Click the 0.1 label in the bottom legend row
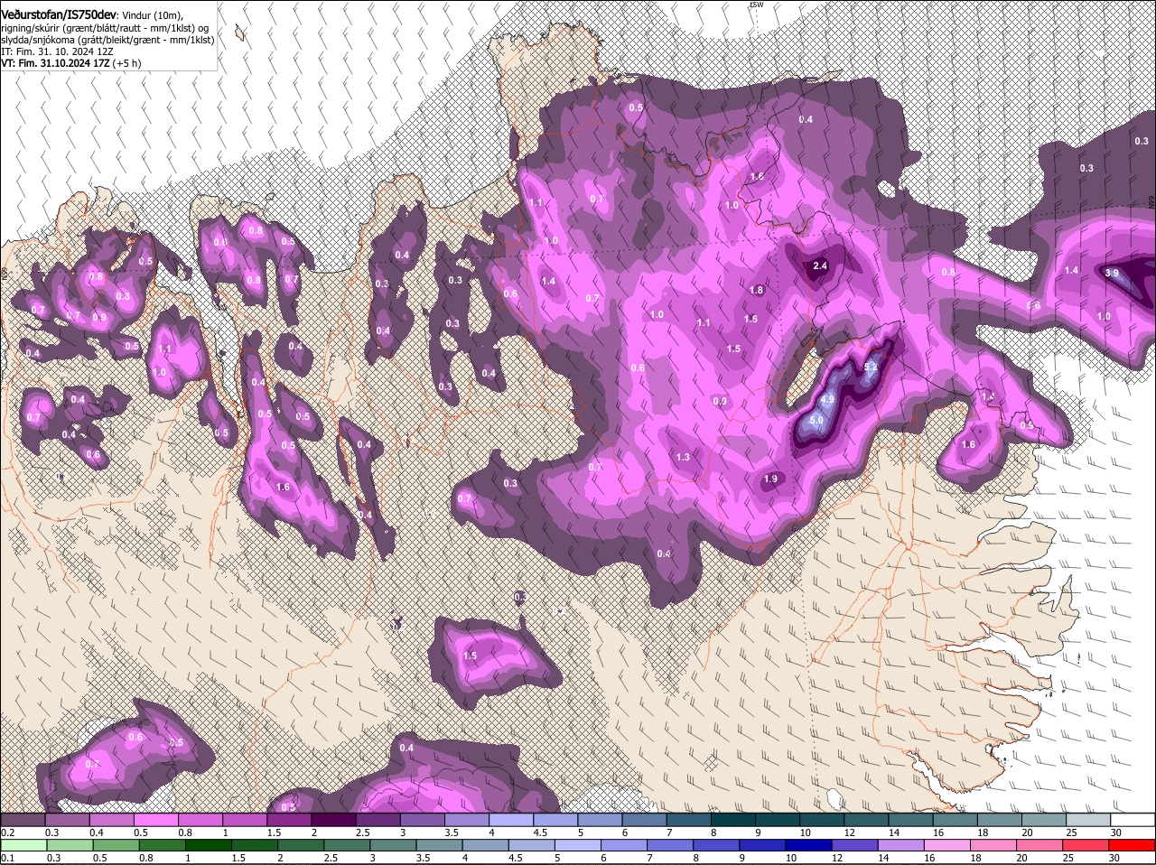The width and height of the screenshot is (1156, 865). [7, 858]
